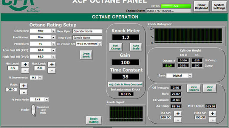229x128 pixels.
Task: Click UnComp CR in value 0.566
Action: [183, 60]
